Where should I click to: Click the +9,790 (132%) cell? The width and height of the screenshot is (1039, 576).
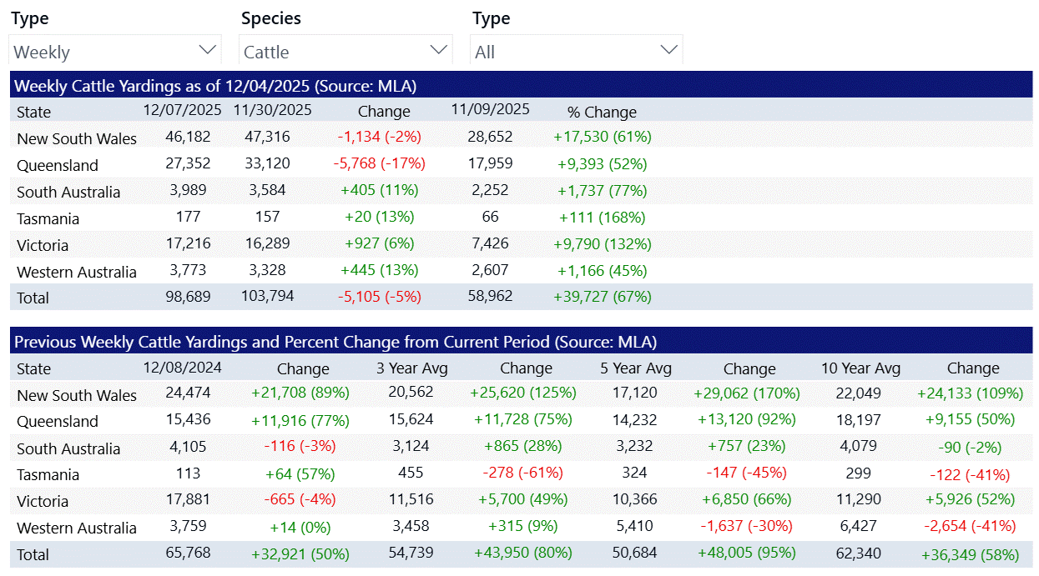click(603, 243)
